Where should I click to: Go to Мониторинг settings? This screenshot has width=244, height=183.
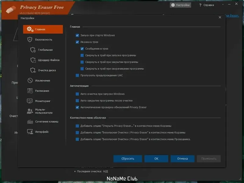pyautogui.click(x=43, y=101)
